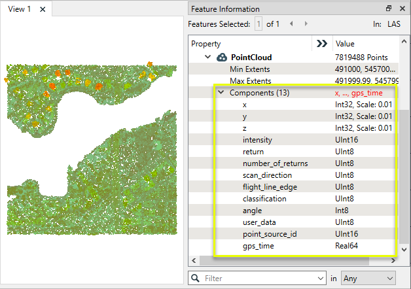The width and height of the screenshot is (411, 289).
Task: Collapse the PointCloud tree node
Action: coord(208,58)
